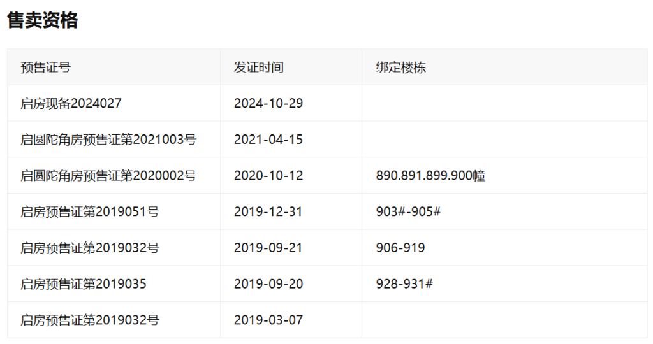Click the building entry 906-919
Image resolution: width=653 pixels, height=344 pixels.
[x=400, y=248]
